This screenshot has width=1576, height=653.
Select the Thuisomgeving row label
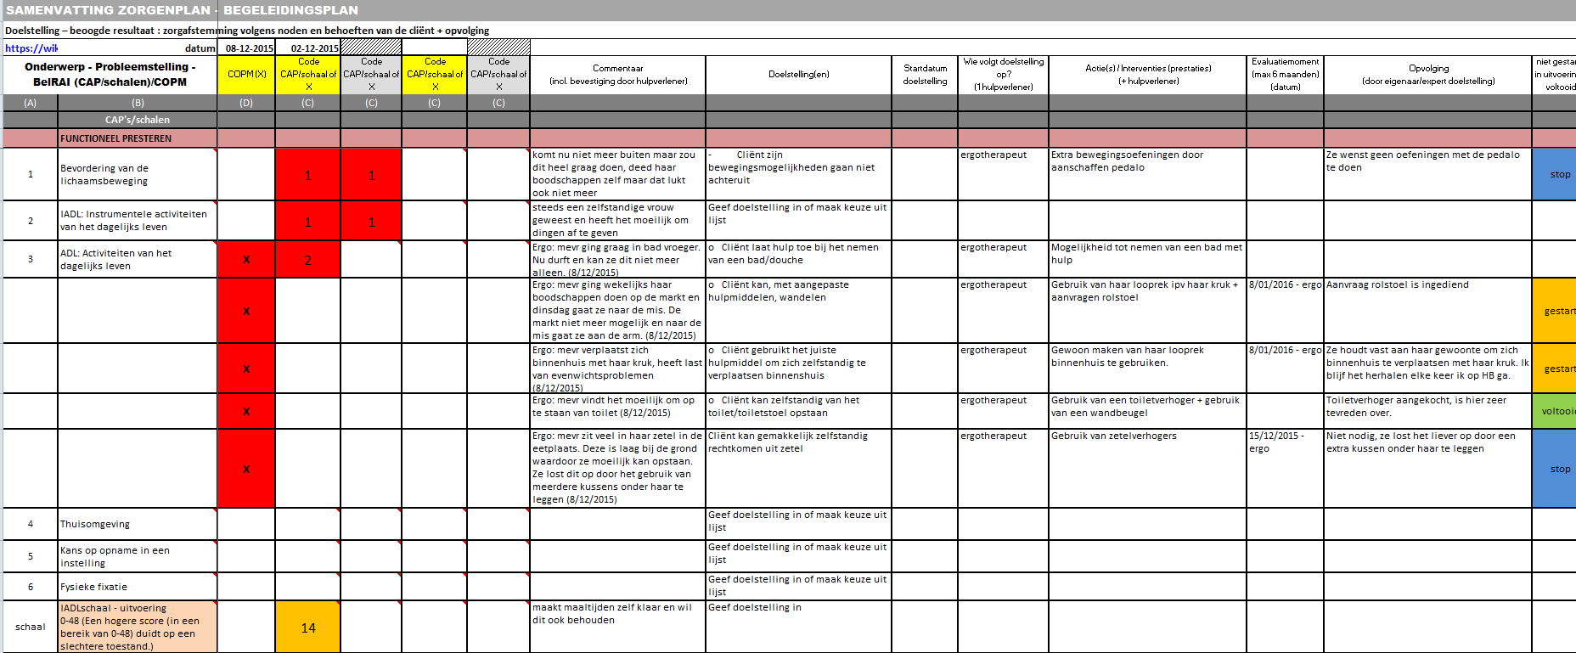pos(138,524)
